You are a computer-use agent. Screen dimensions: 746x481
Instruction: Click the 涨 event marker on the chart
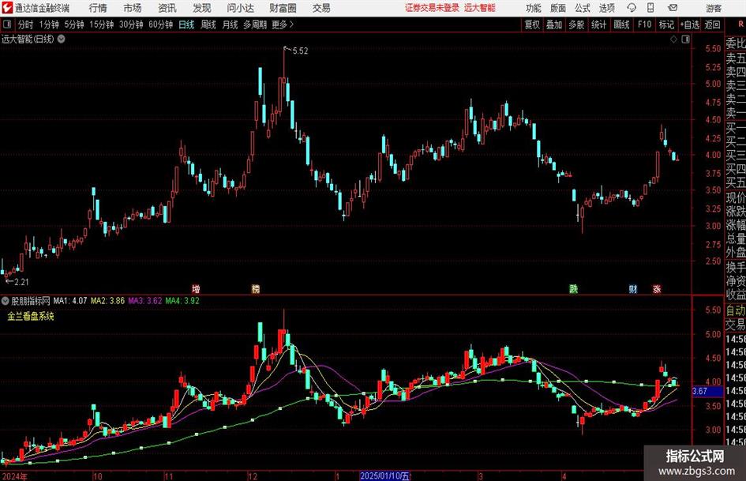657,288
